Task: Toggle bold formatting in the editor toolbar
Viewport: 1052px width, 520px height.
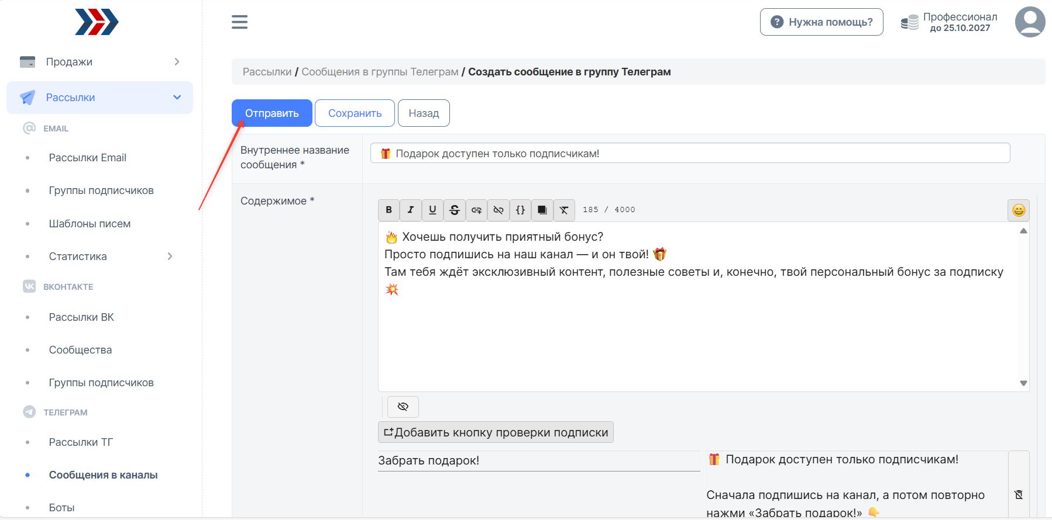Action: [x=389, y=210]
